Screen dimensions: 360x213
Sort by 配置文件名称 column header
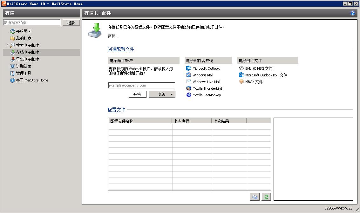140,121
